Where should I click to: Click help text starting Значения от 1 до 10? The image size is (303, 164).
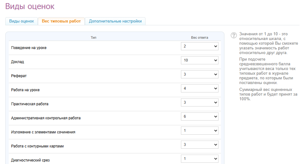268,43
